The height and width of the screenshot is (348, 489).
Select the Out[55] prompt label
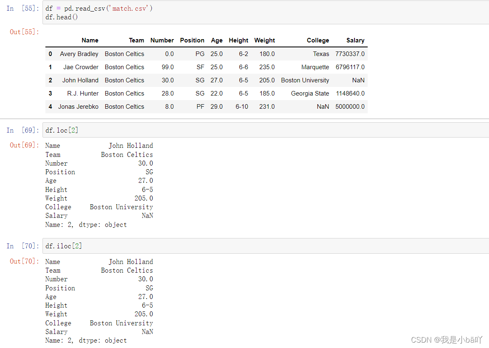pos(25,32)
